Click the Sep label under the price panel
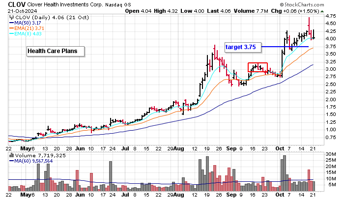Screen dimensions: 344x199 click(x=231, y=149)
